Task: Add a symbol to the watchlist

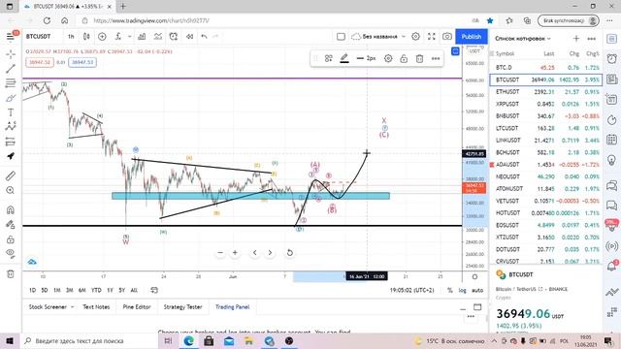Action: click(576, 39)
